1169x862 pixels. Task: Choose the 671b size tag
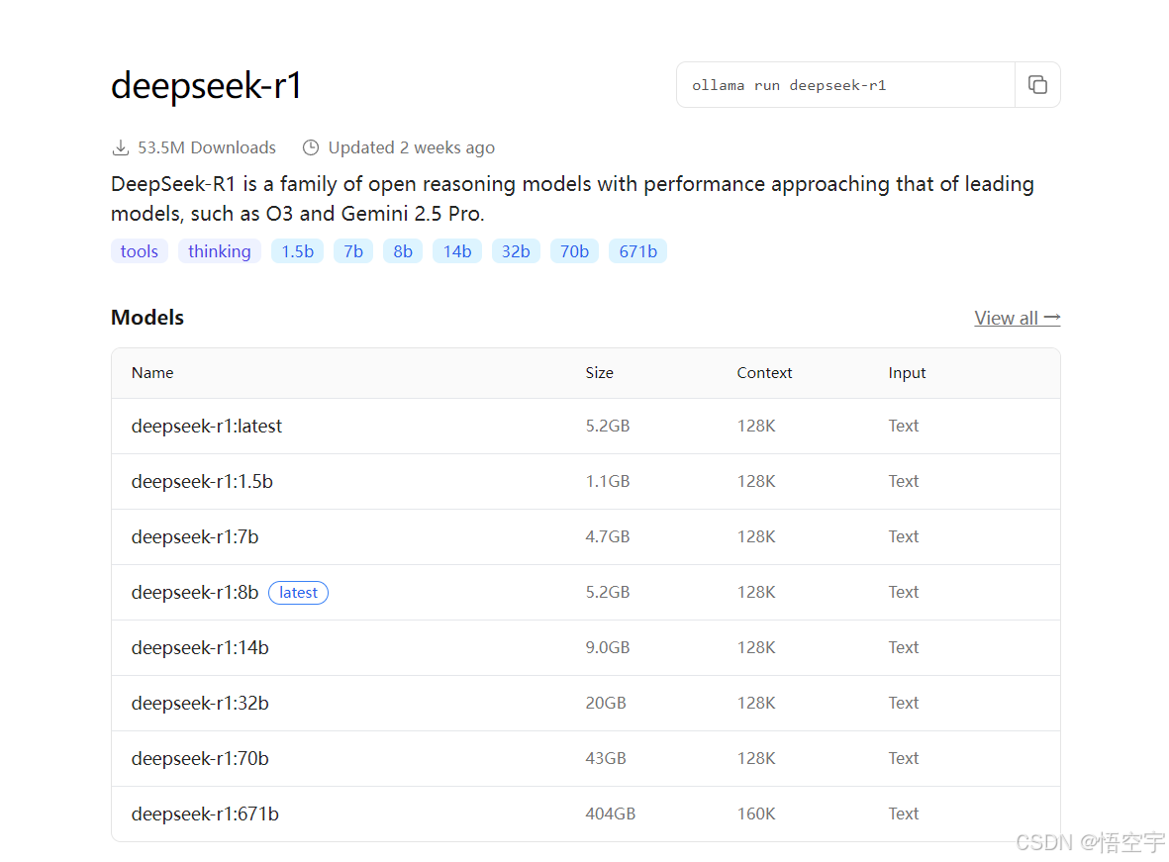point(637,251)
